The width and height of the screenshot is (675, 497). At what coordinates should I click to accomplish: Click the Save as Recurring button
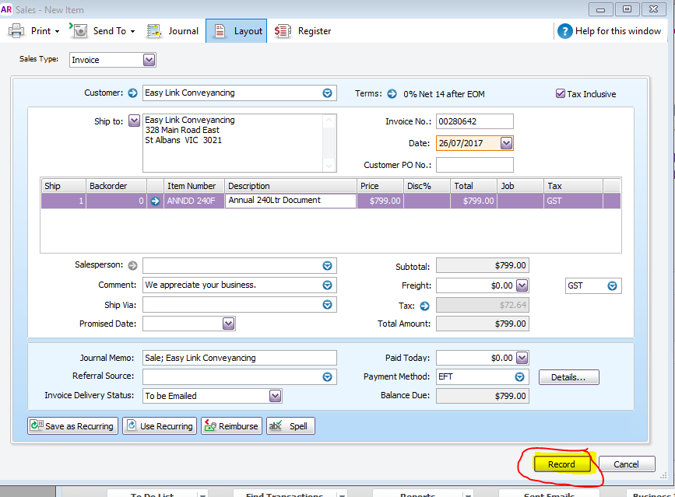[72, 425]
